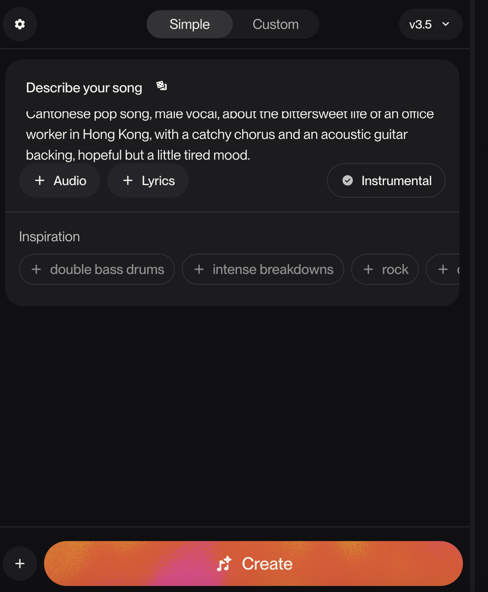Click the plus icon beside Lyrics
The image size is (488, 592).
128,180
